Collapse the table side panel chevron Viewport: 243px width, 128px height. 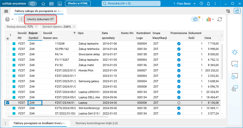pyautogui.click(x=222, y=36)
